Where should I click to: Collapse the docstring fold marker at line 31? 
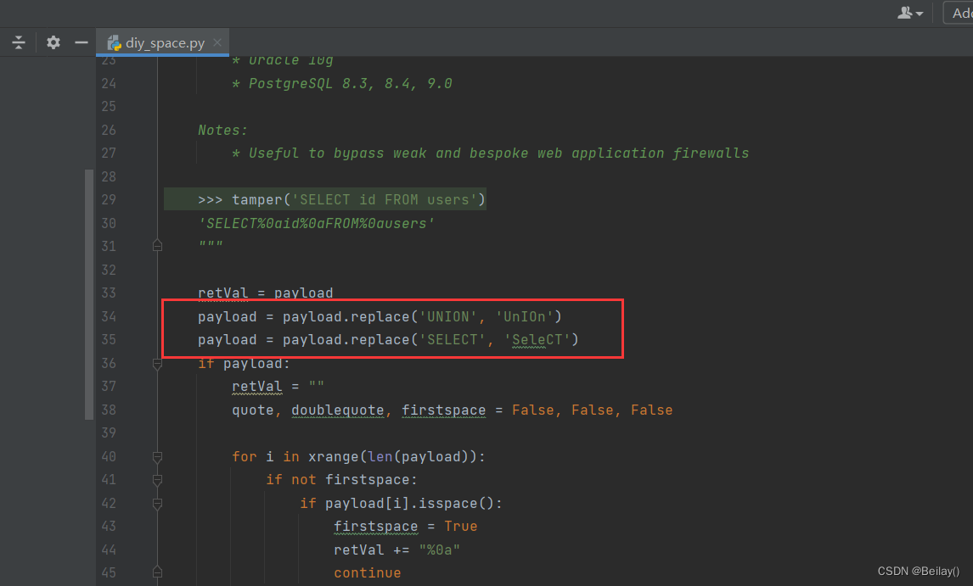point(158,246)
